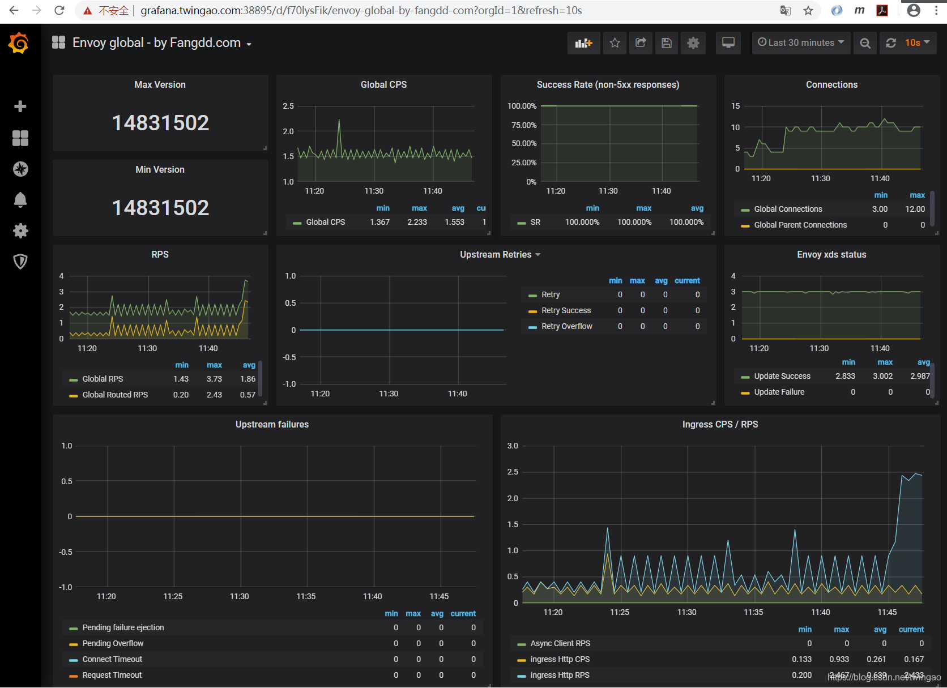Click the Share dashboard icon
This screenshot has height=688, width=947.
click(x=641, y=43)
